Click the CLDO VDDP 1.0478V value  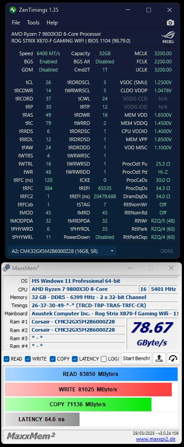coord(163,90)
